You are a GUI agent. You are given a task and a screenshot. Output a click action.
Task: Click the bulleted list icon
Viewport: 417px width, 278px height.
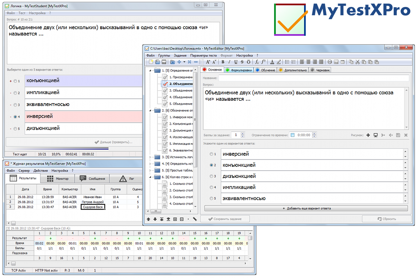[x=287, y=62]
